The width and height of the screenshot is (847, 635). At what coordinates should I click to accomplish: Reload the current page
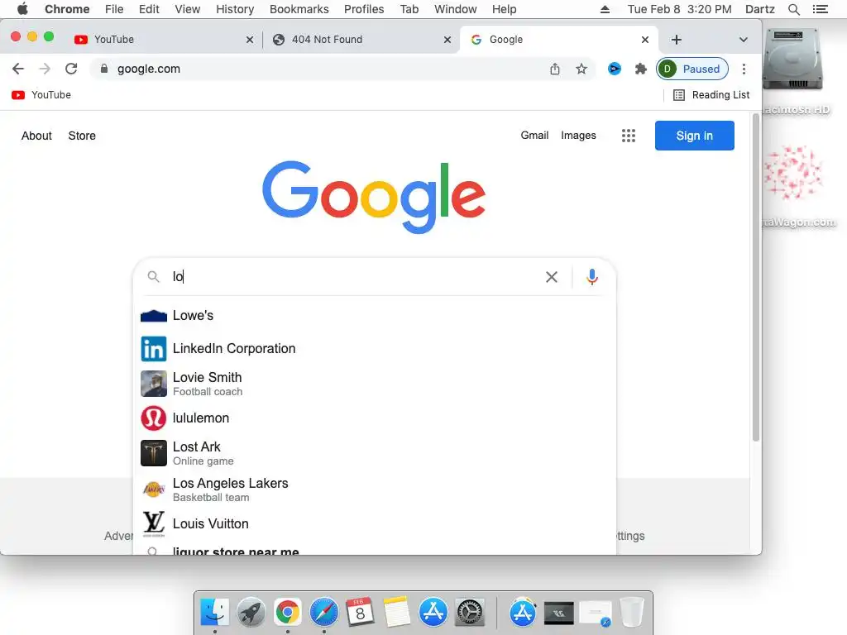(x=71, y=69)
